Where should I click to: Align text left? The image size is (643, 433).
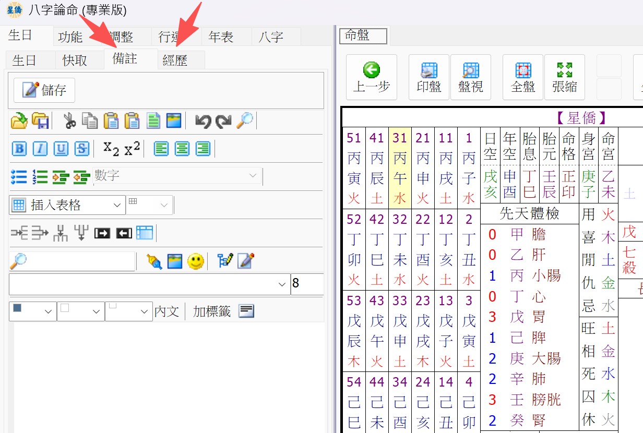tap(161, 149)
